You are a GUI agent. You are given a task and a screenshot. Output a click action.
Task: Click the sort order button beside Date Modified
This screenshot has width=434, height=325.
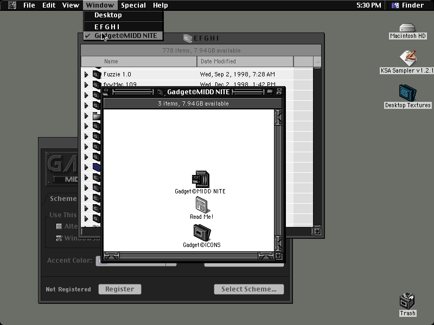click(x=317, y=61)
